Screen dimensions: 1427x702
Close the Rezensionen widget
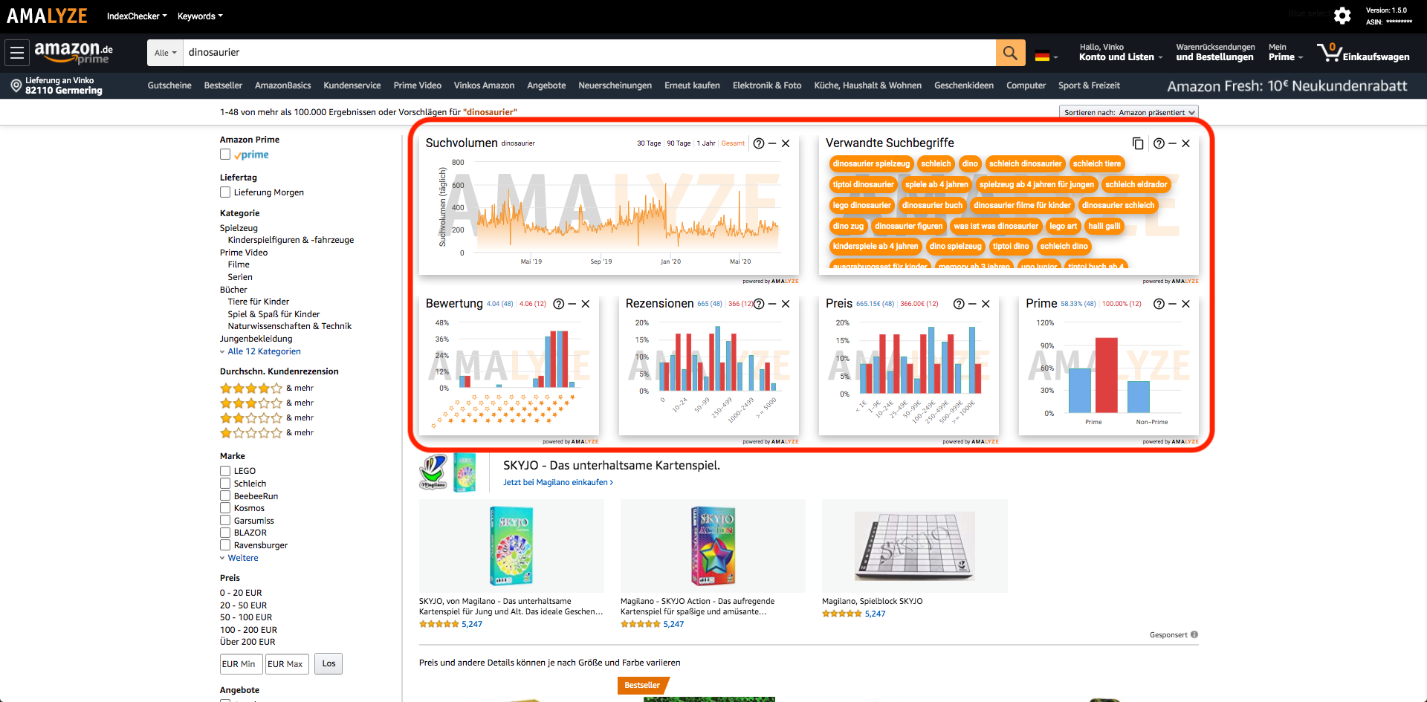786,304
